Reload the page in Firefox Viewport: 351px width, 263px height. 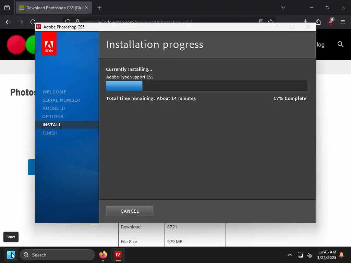33,22
